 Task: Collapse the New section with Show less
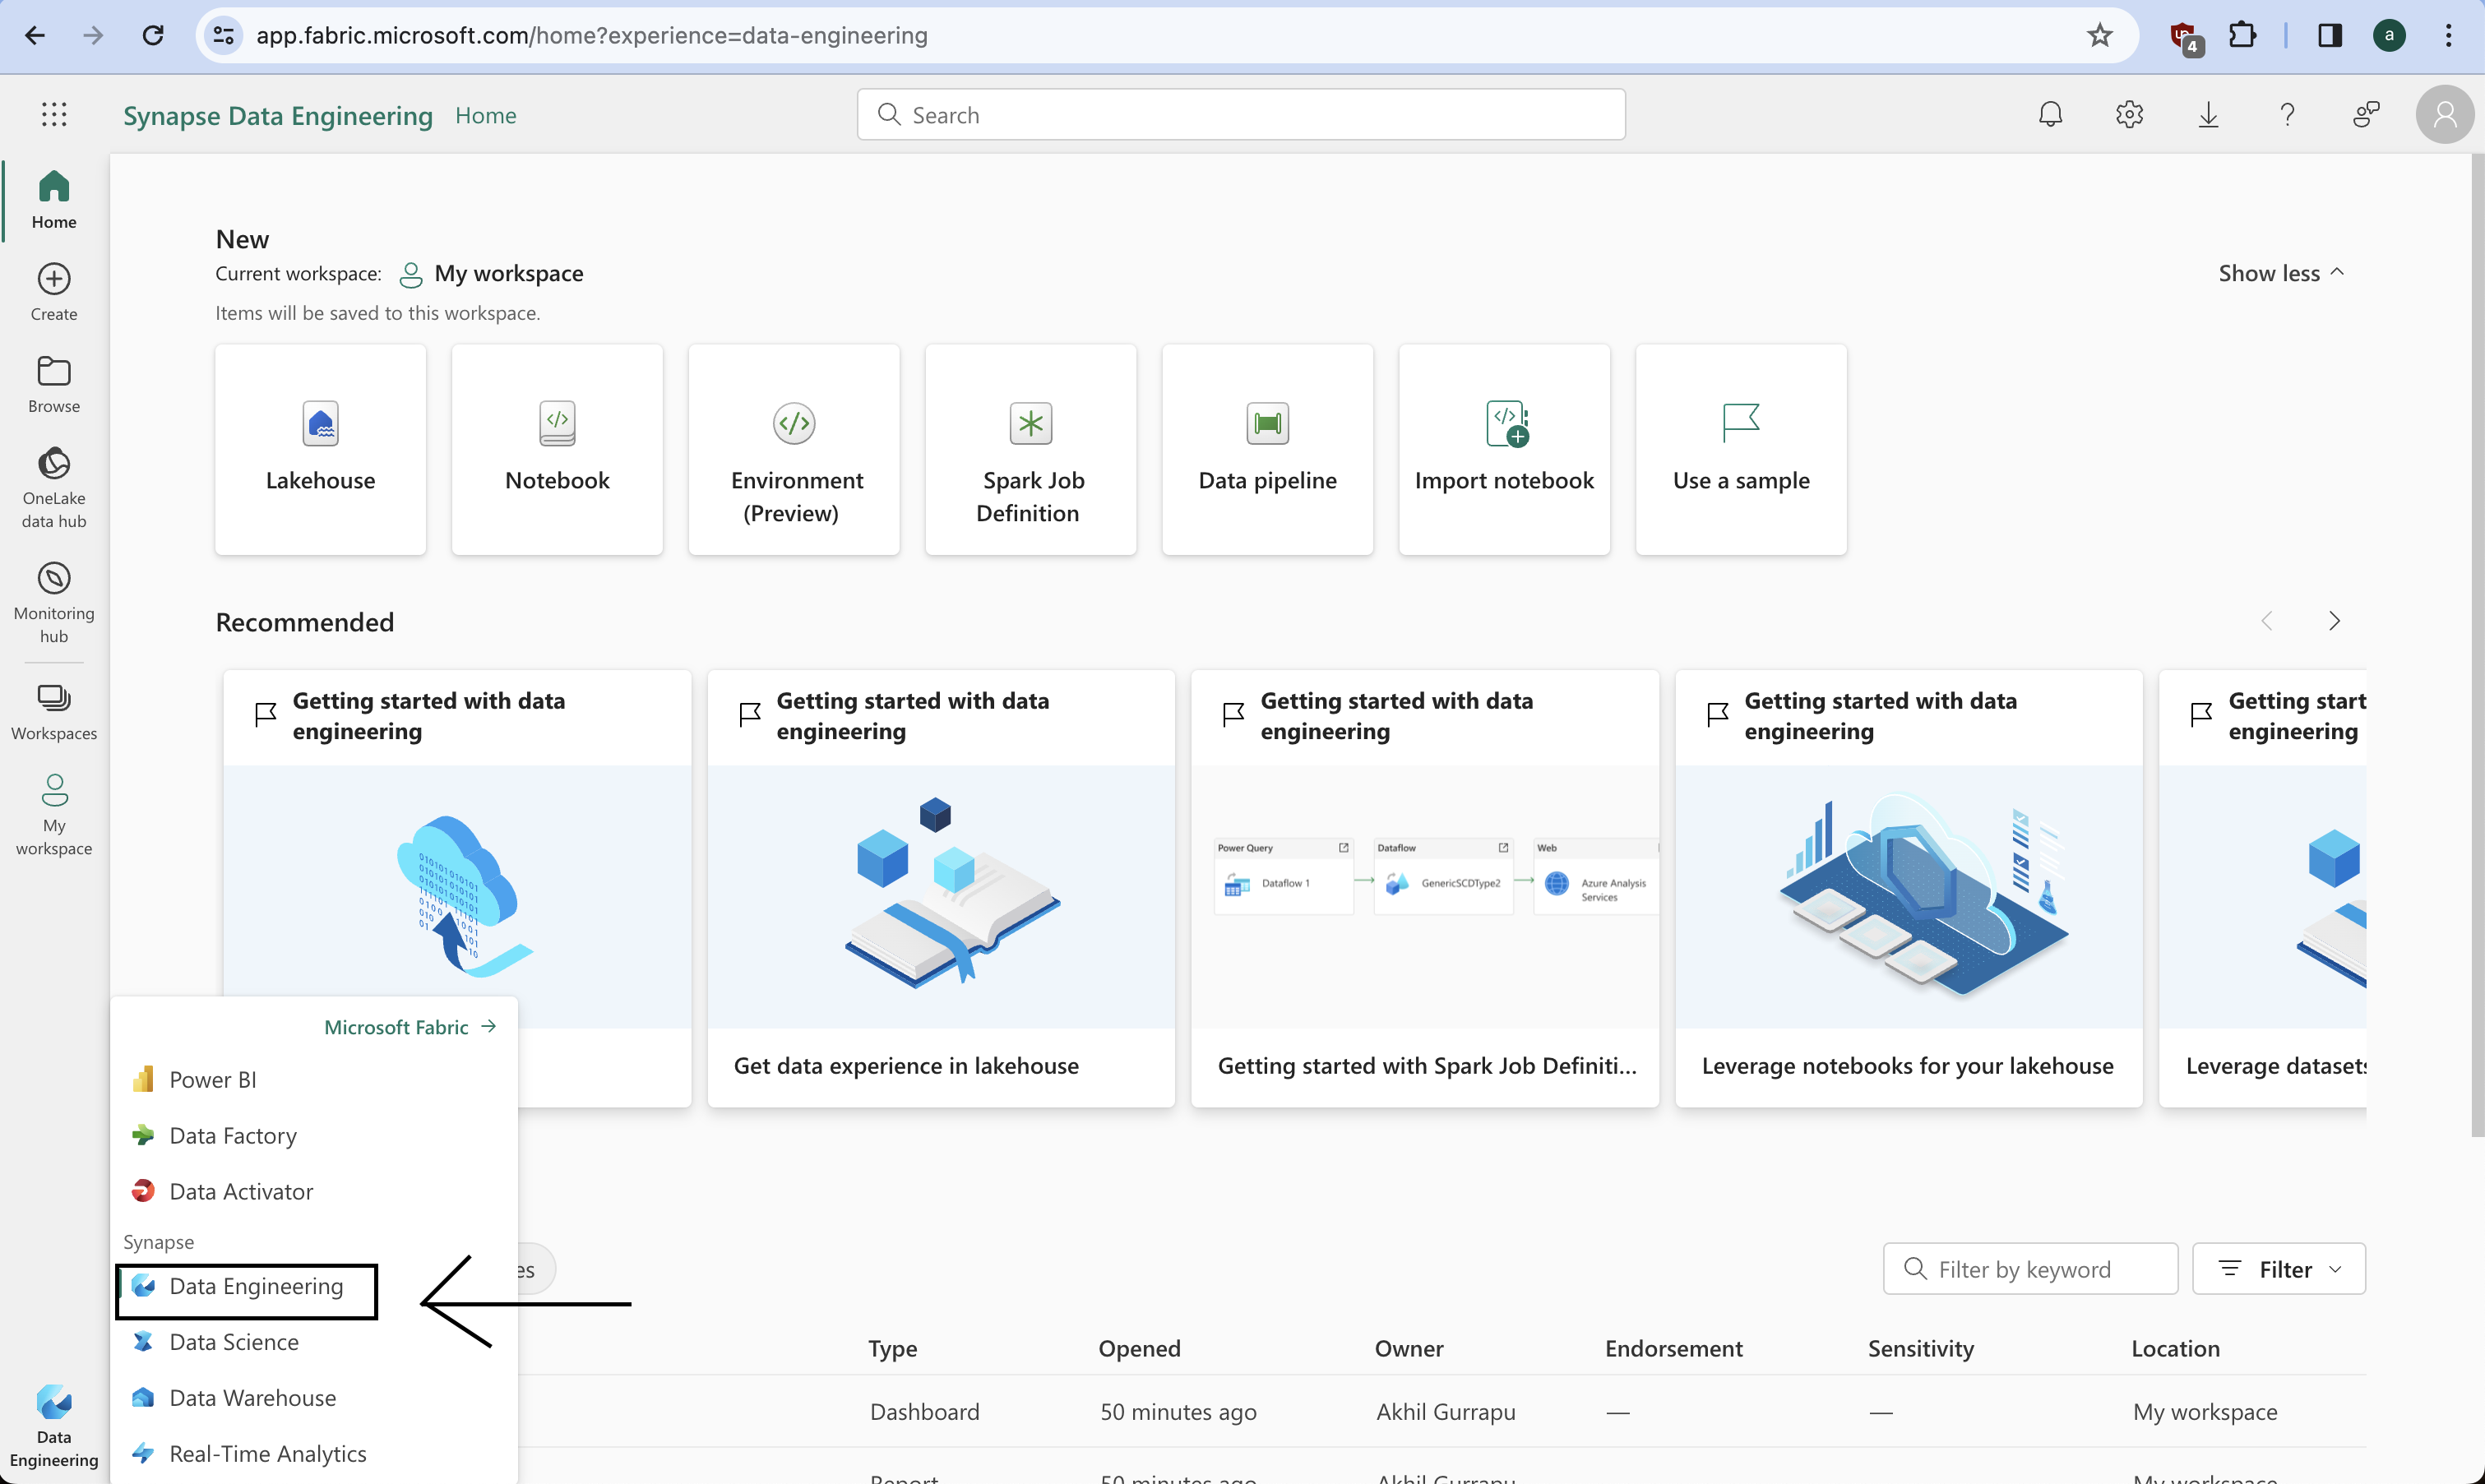coord(2281,273)
